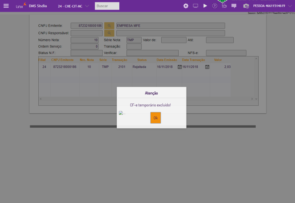The width and height of the screenshot is (295, 203).
Task: Click the Série column header
Action: coord(103,60)
